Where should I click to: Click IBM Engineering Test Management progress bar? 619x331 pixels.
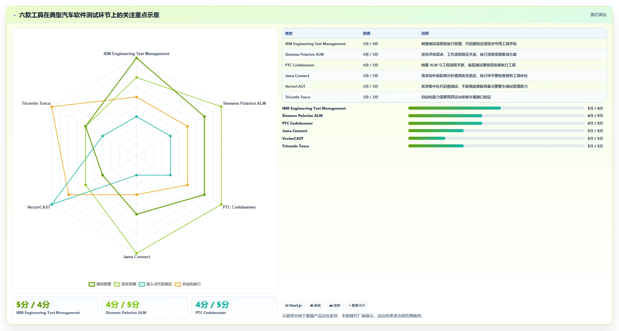pyautogui.click(x=497, y=108)
